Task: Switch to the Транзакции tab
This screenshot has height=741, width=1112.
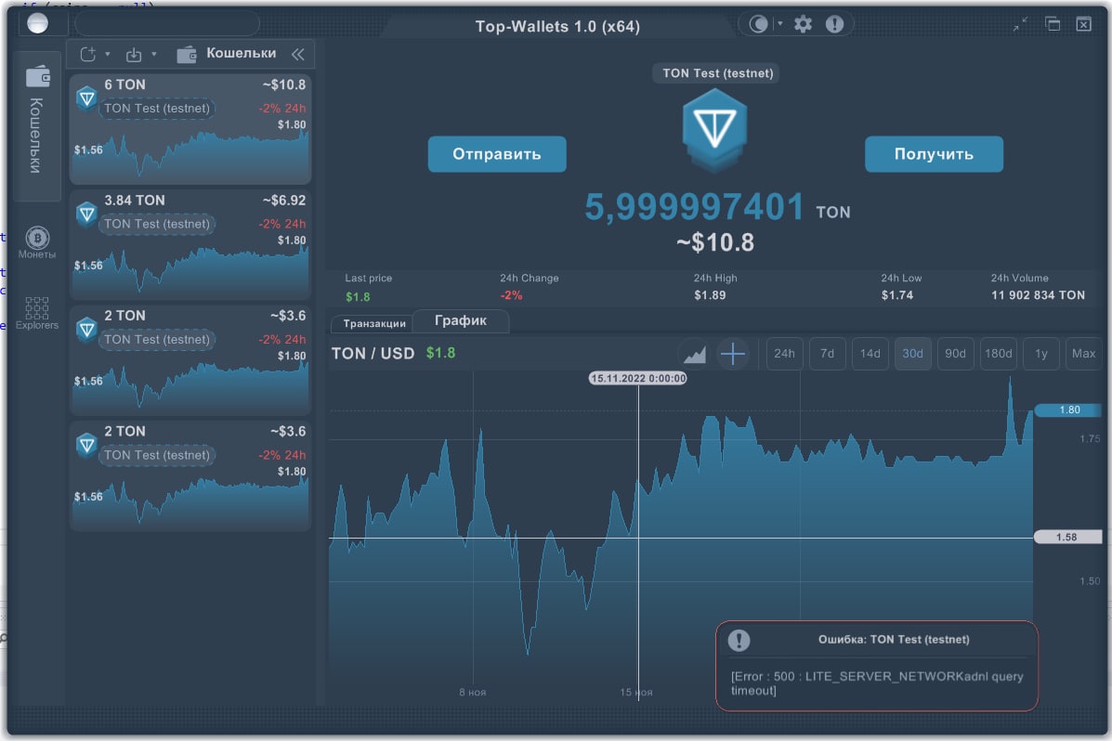Action: 374,323
